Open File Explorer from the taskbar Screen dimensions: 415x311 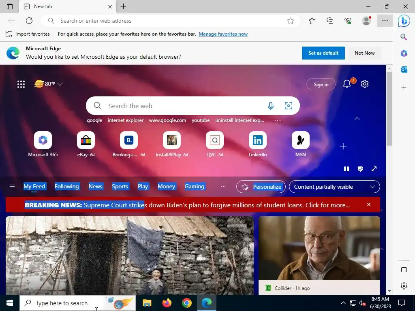(x=147, y=303)
